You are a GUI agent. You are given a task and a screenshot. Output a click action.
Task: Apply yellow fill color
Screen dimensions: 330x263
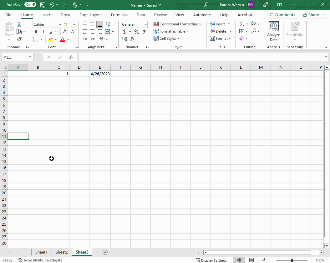click(x=50, y=39)
